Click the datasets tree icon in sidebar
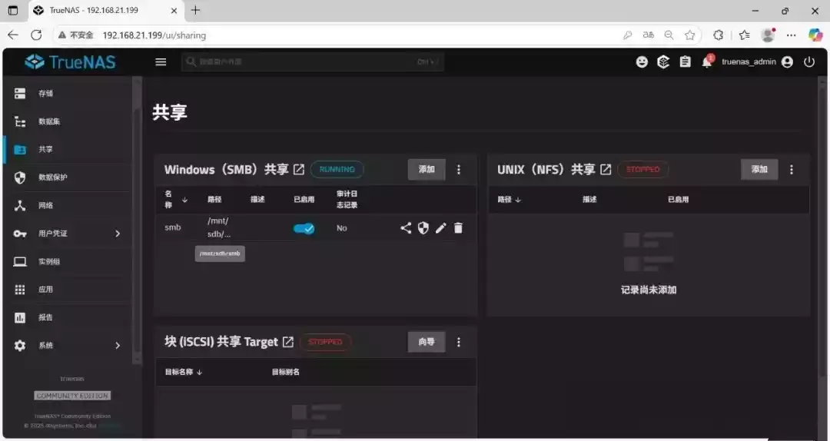 click(19, 121)
